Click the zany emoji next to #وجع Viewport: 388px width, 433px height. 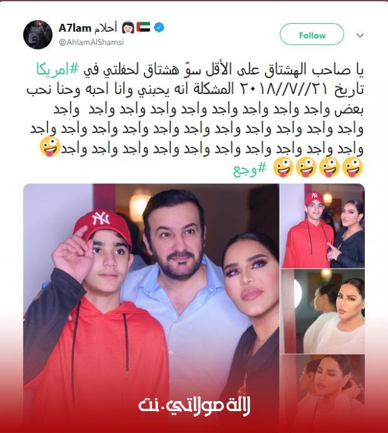click(283, 167)
